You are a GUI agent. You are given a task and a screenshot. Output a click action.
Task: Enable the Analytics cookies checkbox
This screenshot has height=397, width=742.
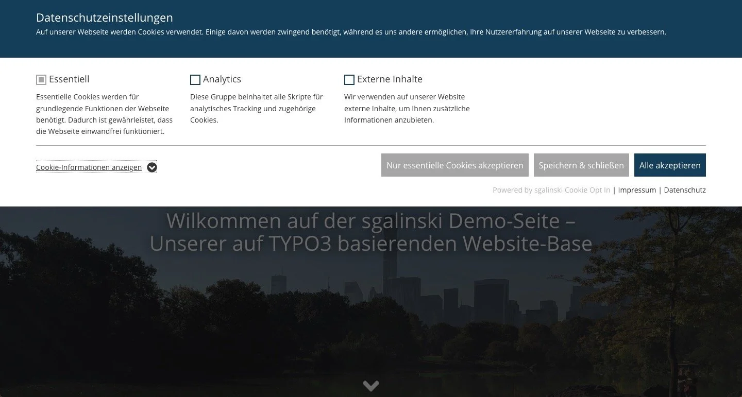[195, 79]
